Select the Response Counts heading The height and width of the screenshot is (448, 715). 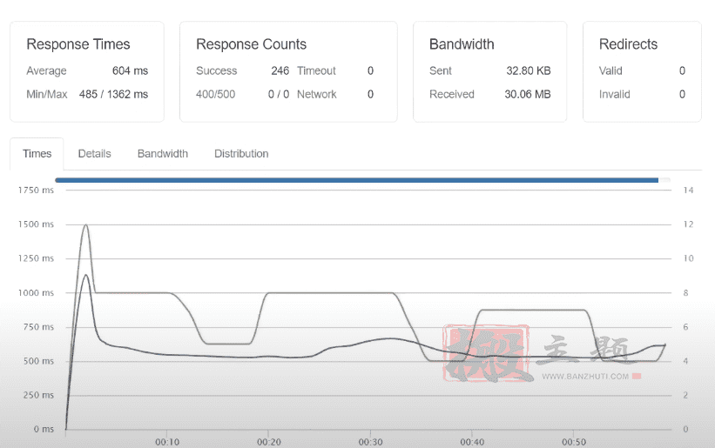[252, 44]
